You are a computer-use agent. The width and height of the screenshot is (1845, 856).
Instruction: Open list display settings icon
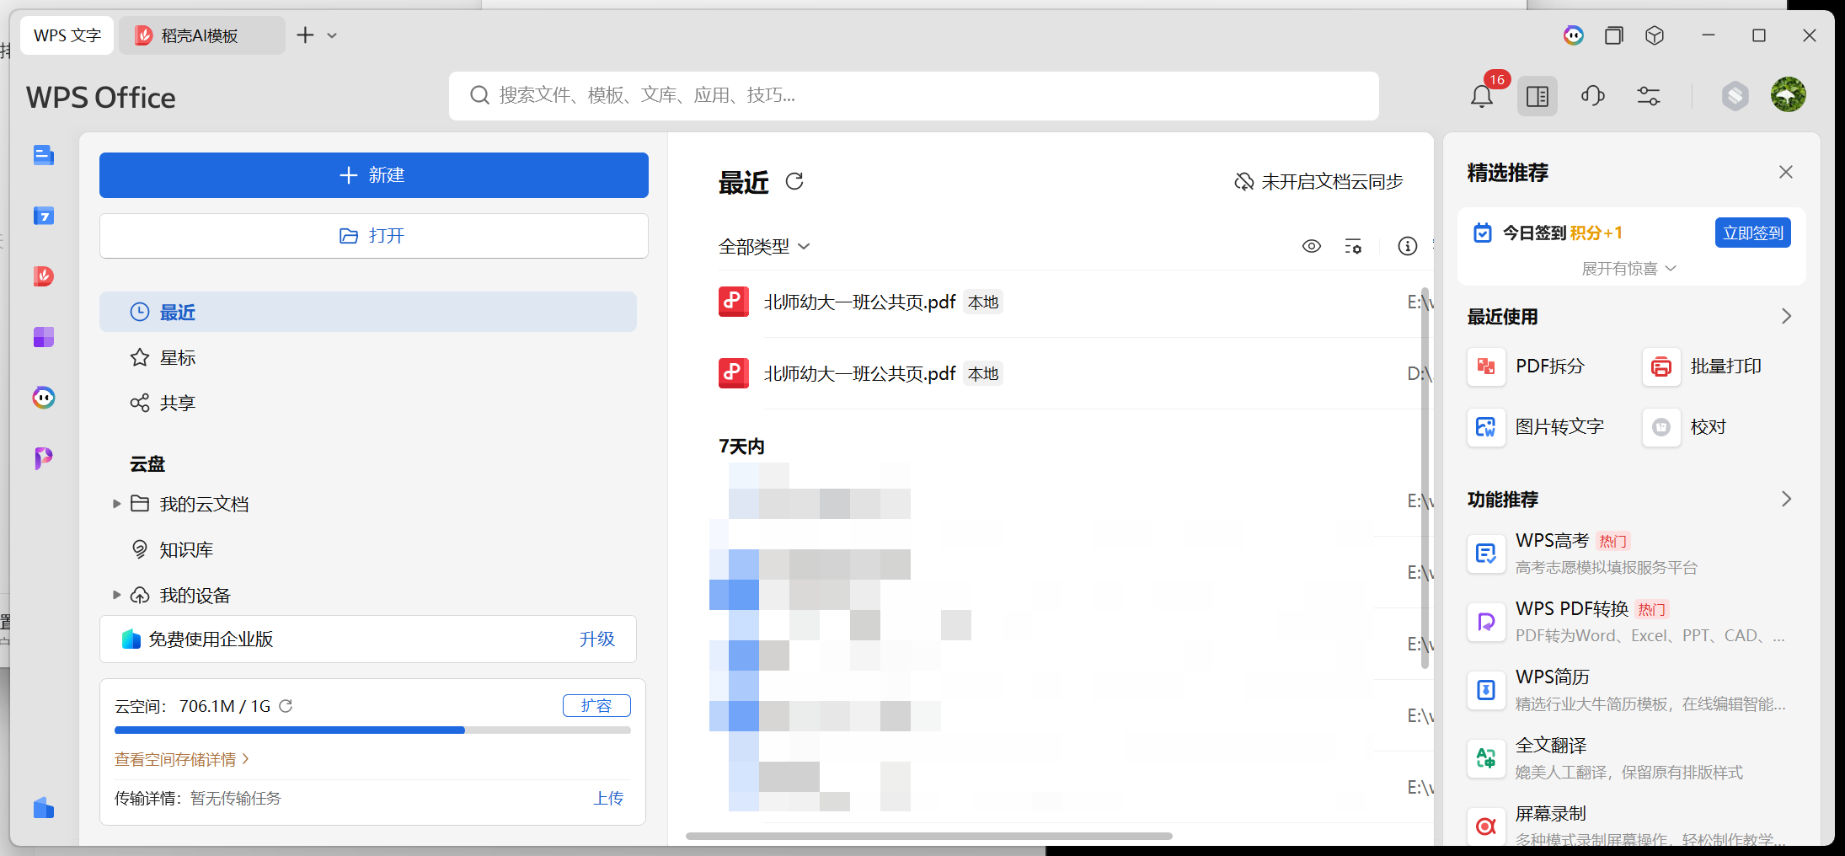coord(1353,246)
